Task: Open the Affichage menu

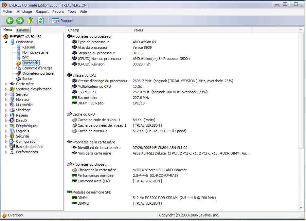Action: click(x=24, y=11)
